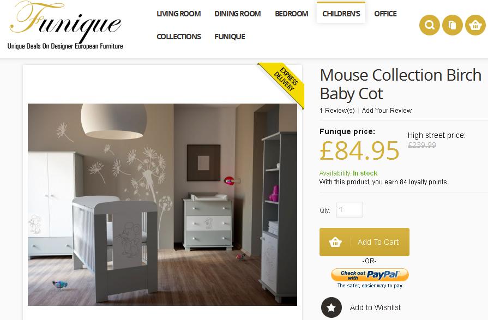Open the Funique menu item
This screenshot has height=320, width=488.
(230, 37)
